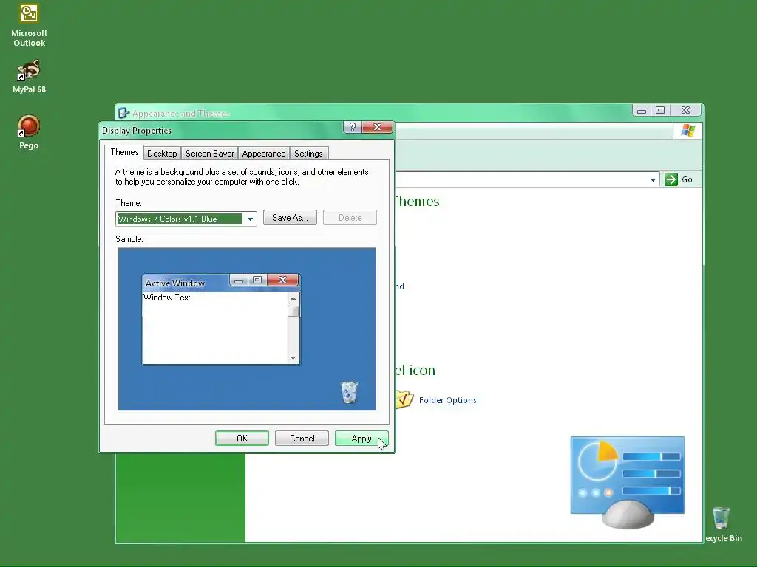Maximize the Appearance and Themes window

point(660,111)
